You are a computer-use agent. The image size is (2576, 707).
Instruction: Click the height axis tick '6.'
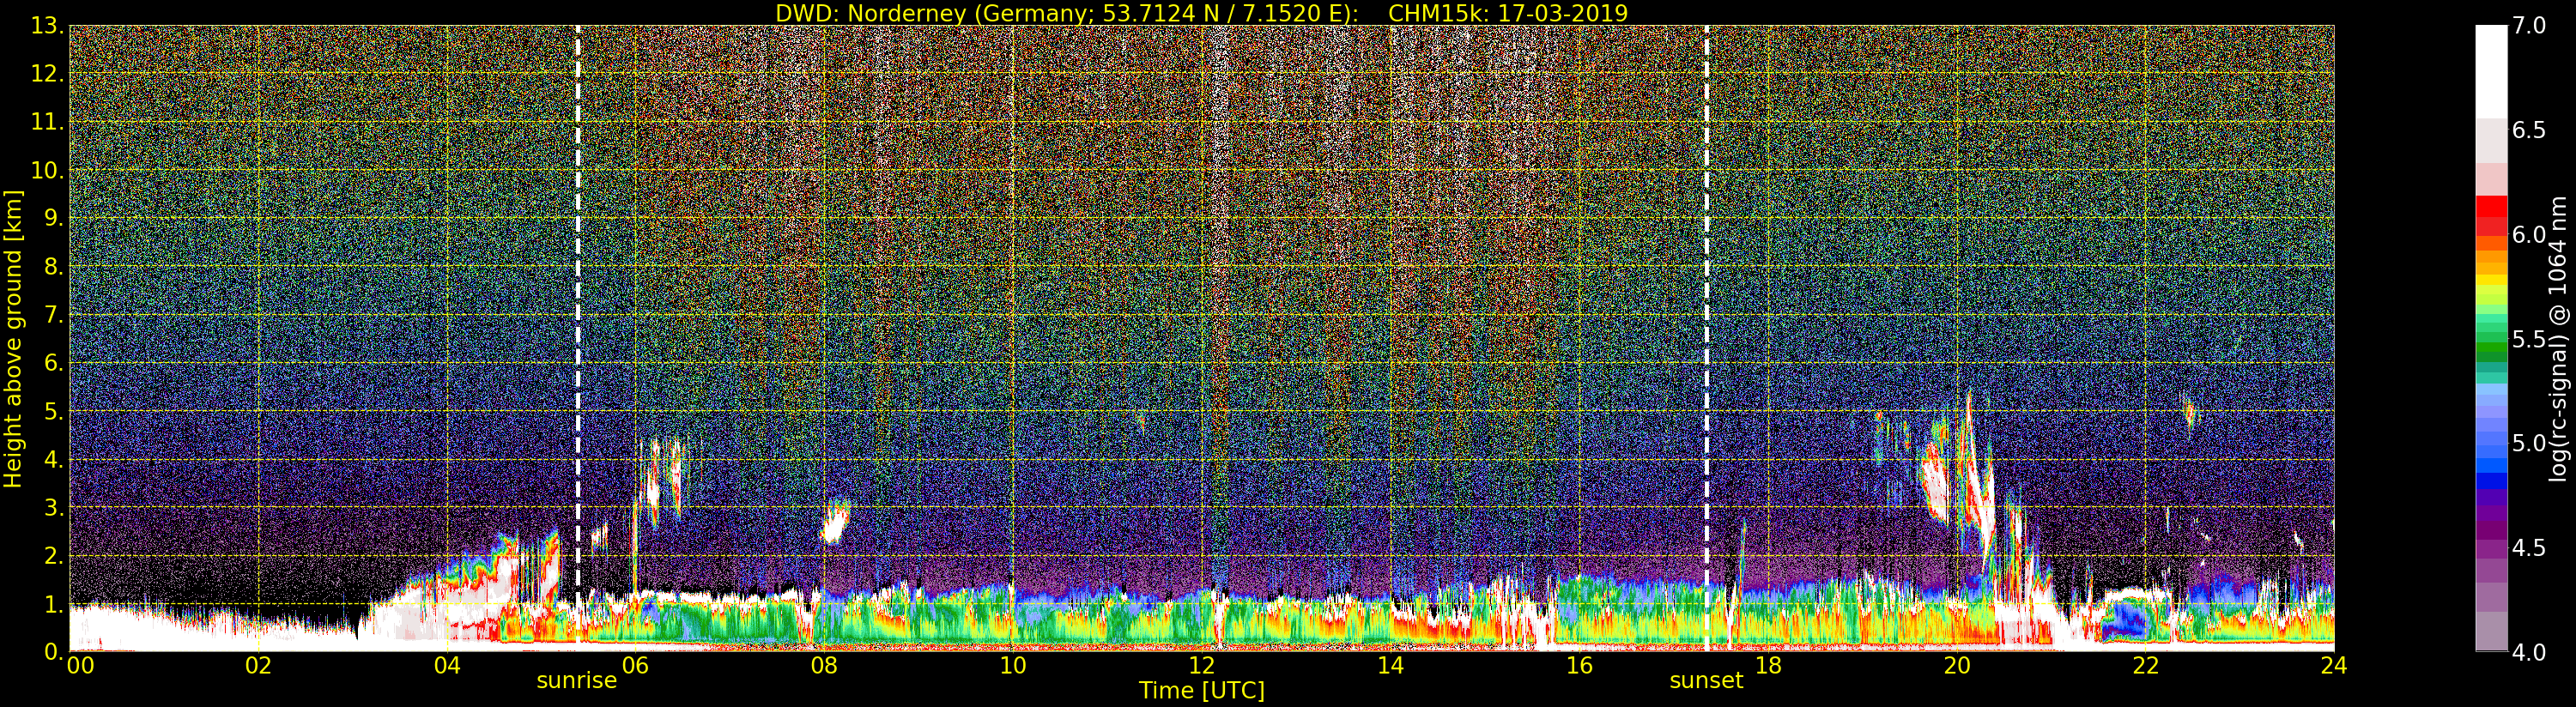pyautogui.click(x=54, y=363)
